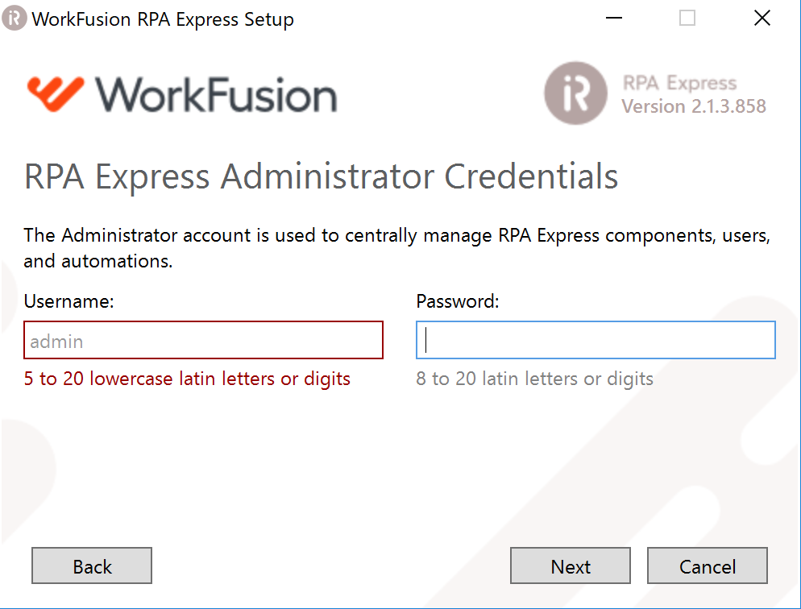Click the WorkFusion wordmark text
This screenshot has height=609, width=801.
218,93
